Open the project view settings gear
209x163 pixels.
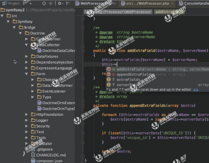pos(60,3)
